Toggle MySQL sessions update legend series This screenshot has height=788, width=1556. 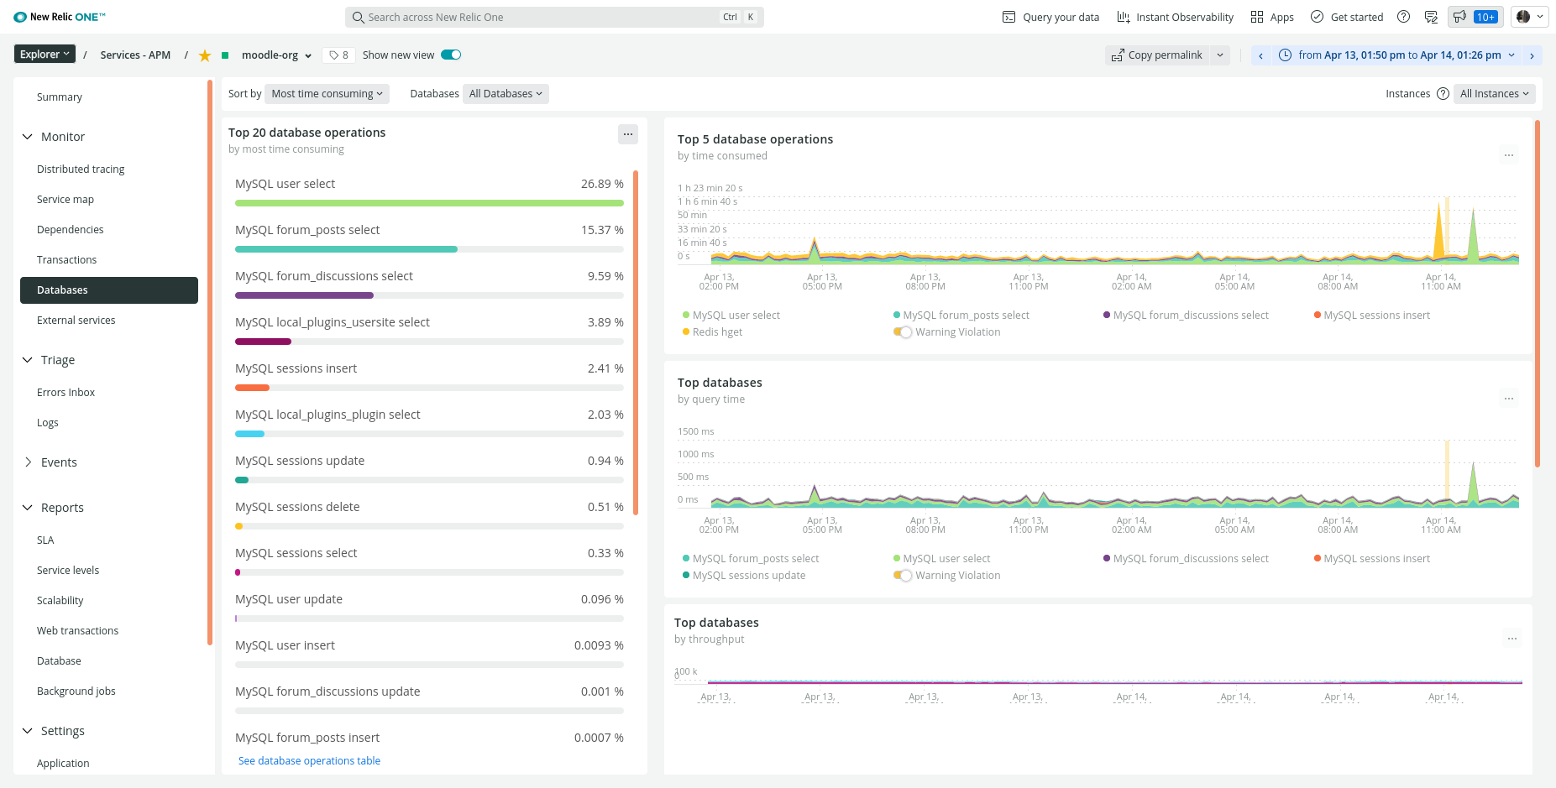744,576
